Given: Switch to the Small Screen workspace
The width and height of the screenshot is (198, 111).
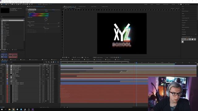Looking at the screenshot, I should coord(166,4).
